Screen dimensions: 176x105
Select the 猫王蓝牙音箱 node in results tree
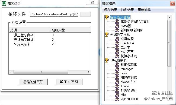click(x=120, y=17)
